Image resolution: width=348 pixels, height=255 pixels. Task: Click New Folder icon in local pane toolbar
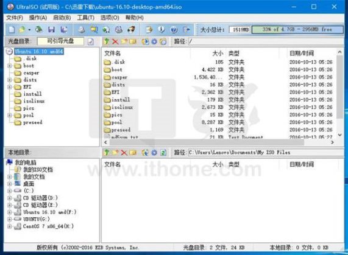click(115, 152)
